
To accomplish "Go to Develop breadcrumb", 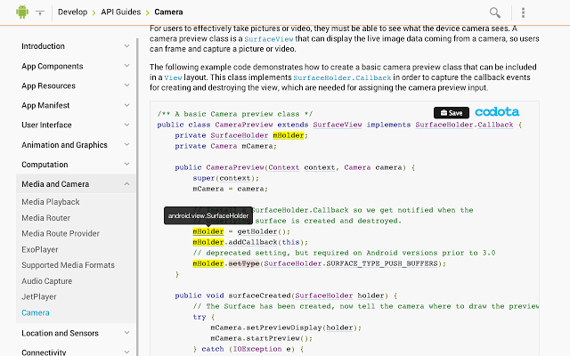I will click(73, 12).
